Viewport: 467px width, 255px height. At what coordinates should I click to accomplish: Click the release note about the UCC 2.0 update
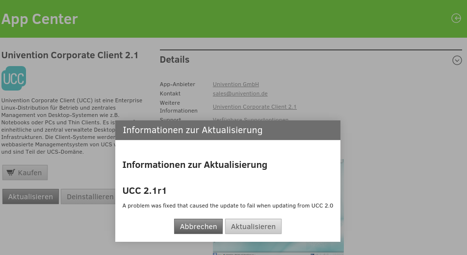(228, 206)
